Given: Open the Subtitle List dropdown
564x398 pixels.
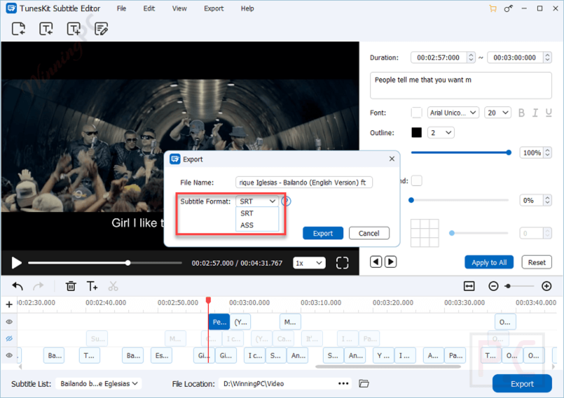Looking at the screenshot, I should (99, 383).
